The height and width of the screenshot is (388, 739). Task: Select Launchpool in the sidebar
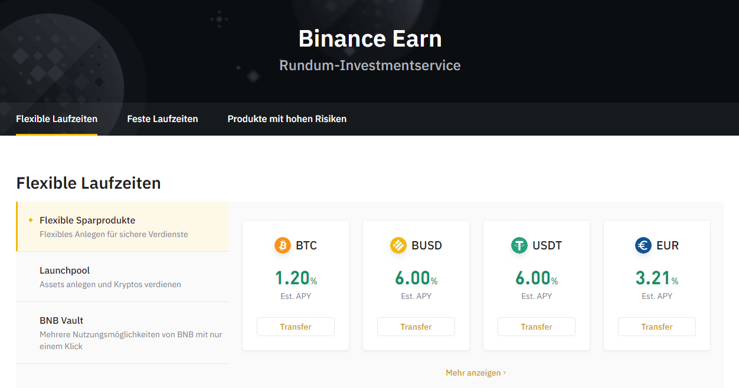coord(122,277)
